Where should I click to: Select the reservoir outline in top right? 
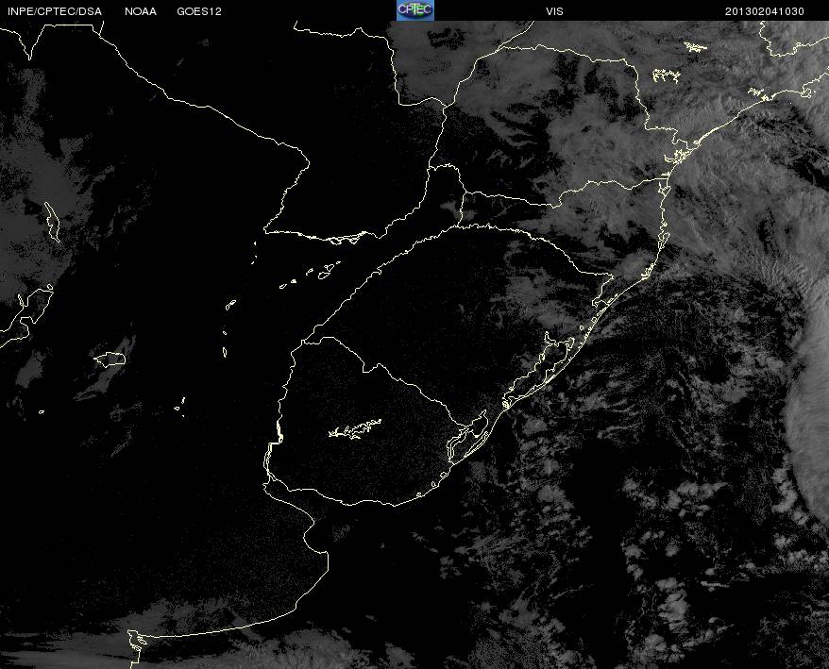(x=696, y=47)
